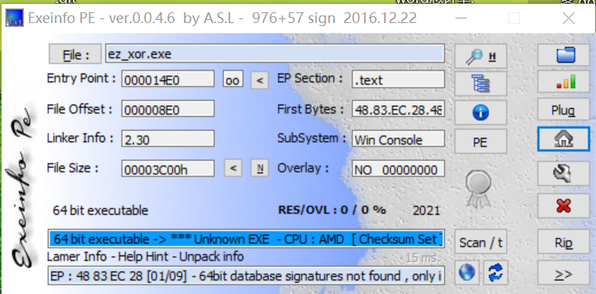Screen dimensions: 596x294
Task: Click the < button beside Entry Point
Action: click(x=260, y=80)
